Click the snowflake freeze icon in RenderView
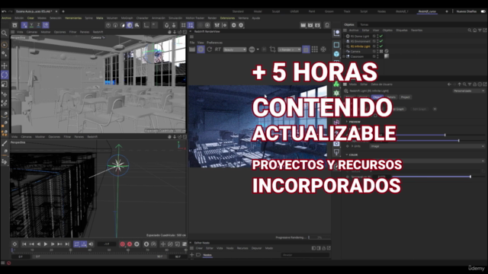The height and width of the screenshot is (274, 488). click(323, 49)
